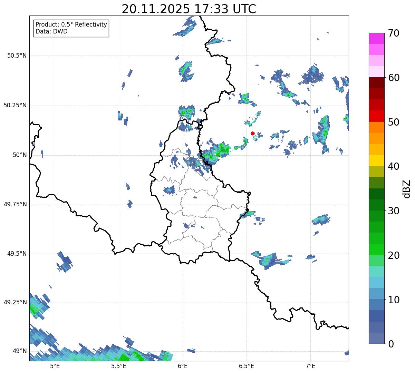This screenshot has height=373, width=415.
Task: Click the plot title showing 20.11.2025 17:33 UTC
Action: pos(189,9)
